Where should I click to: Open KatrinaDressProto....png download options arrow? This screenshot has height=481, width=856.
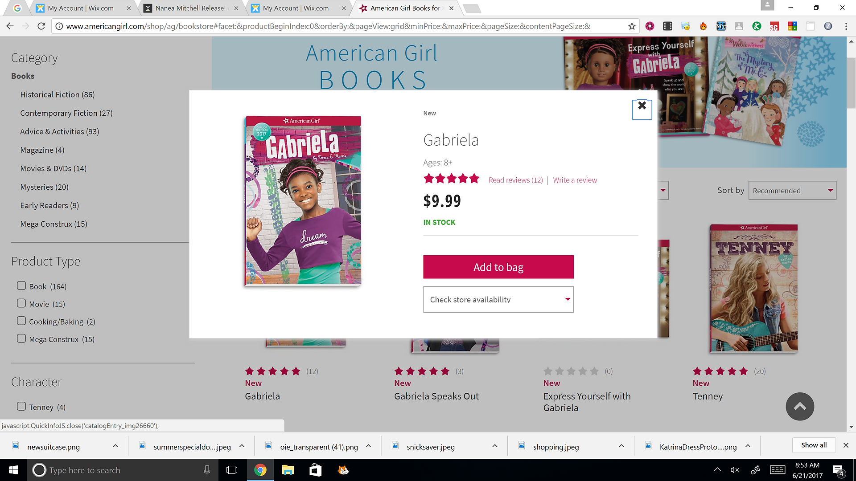pos(748,446)
